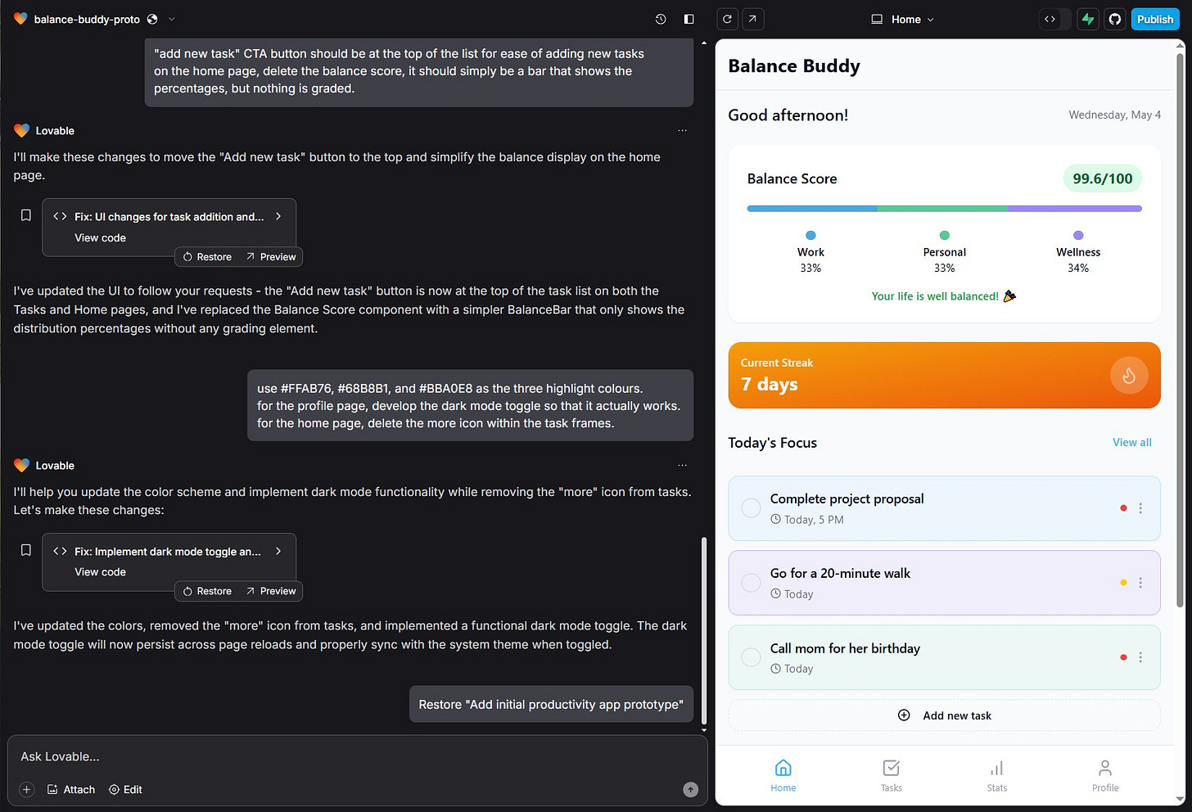Toggle the chat side panel layout icon

[x=689, y=19]
